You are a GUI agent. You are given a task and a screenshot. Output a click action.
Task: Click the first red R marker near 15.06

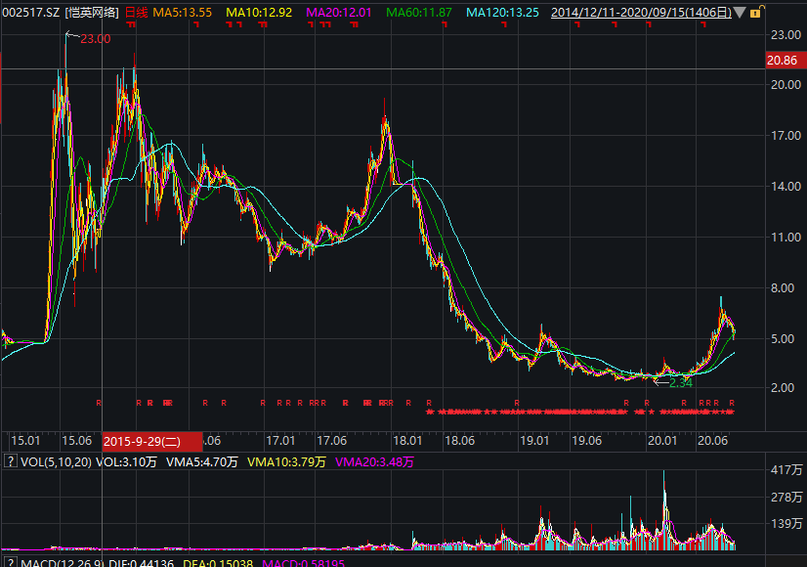tap(99, 403)
